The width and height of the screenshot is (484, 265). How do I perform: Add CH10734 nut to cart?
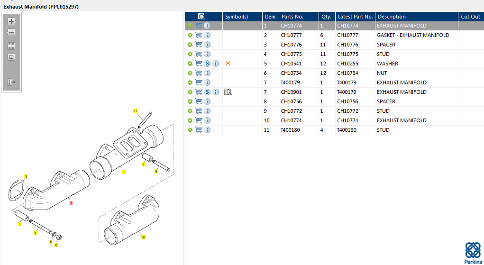click(199, 73)
